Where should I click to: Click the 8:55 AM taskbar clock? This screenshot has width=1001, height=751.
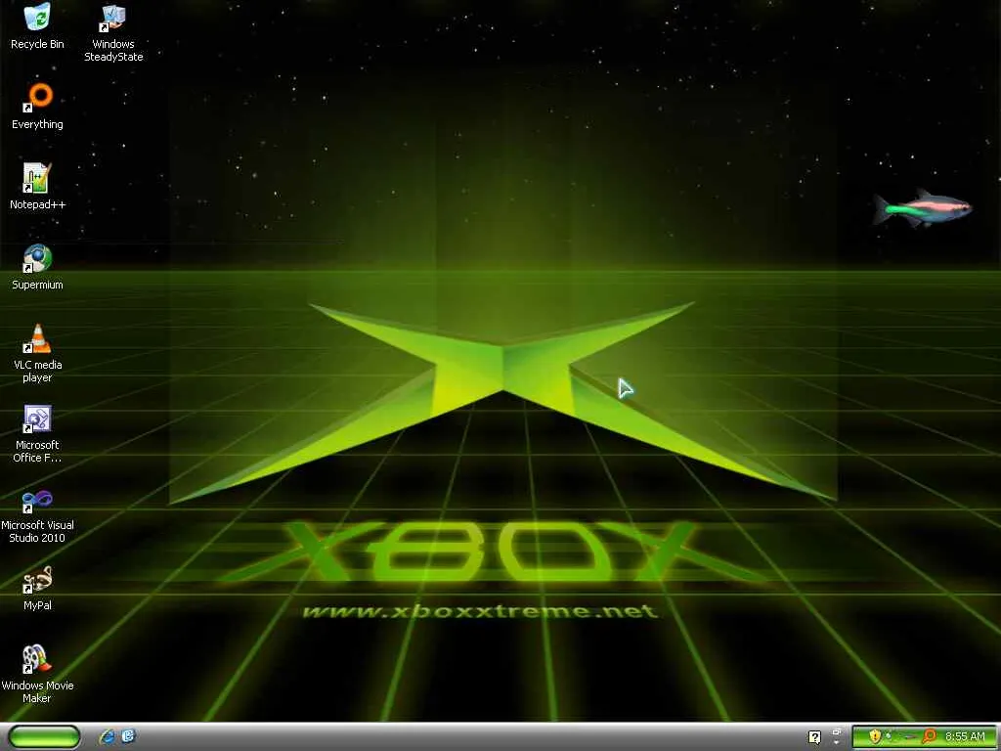965,736
